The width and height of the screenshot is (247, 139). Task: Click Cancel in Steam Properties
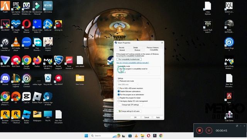(x=147, y=117)
